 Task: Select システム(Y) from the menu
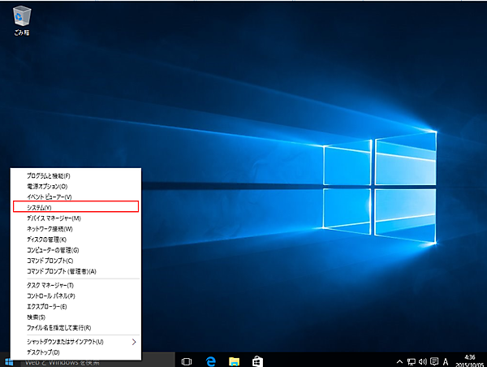point(75,208)
